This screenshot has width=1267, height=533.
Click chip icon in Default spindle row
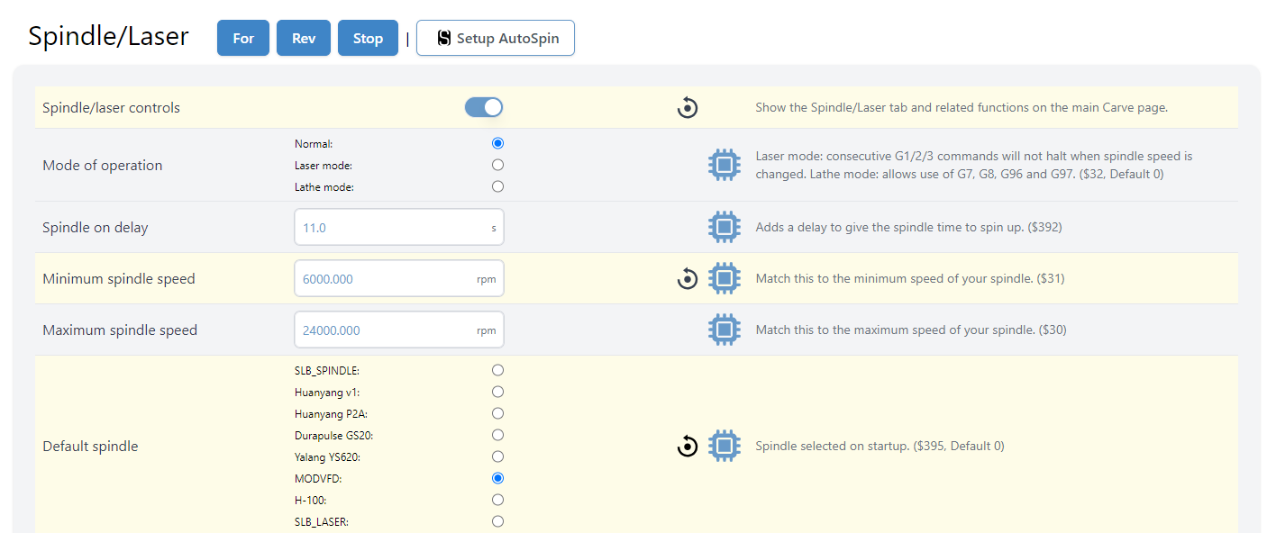724,446
